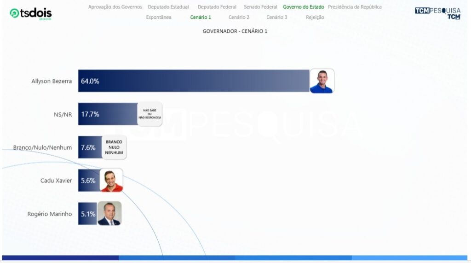Click the Rogério Marinho candidate photo
Screen dimensions: 471x263
[109, 214]
